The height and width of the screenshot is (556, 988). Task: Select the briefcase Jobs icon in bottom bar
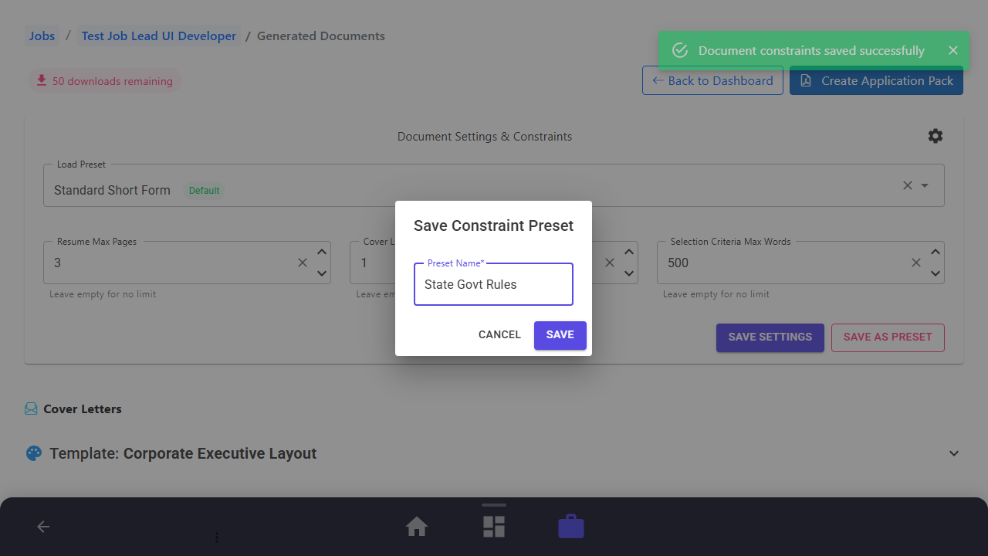571,527
